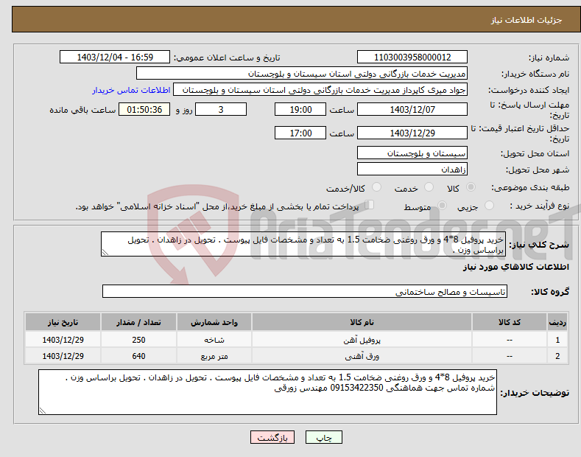Click the توضیحات خریدار notes textarea
Screen dimensions: 581x457
coord(267,392)
